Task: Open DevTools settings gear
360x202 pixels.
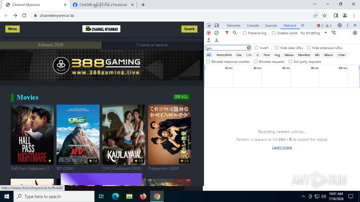Action: [x=340, y=25]
